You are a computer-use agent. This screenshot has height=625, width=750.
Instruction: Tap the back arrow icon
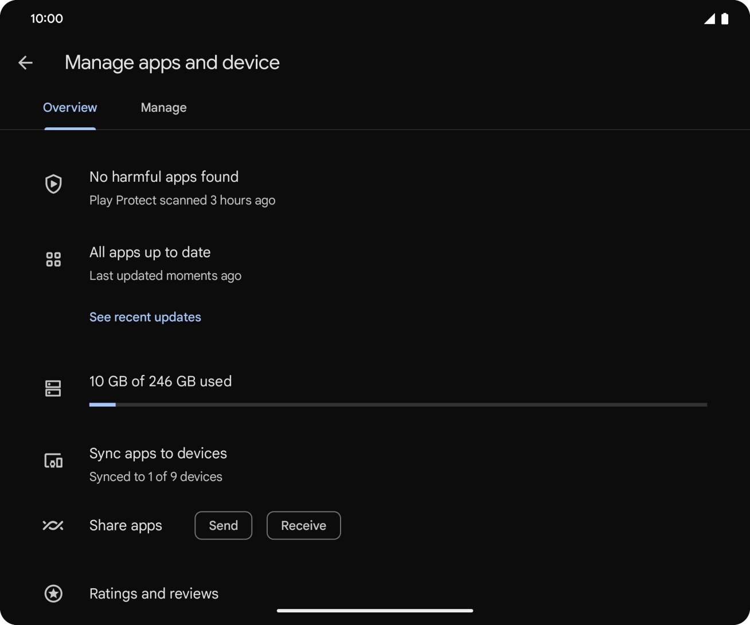click(25, 62)
